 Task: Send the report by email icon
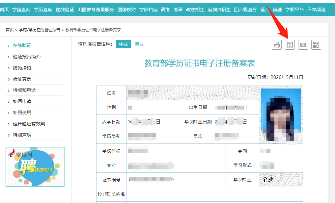[x=303, y=45]
